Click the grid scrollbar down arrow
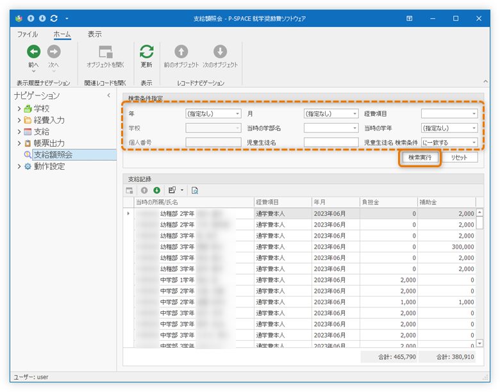500x392 pixels. [479, 343]
